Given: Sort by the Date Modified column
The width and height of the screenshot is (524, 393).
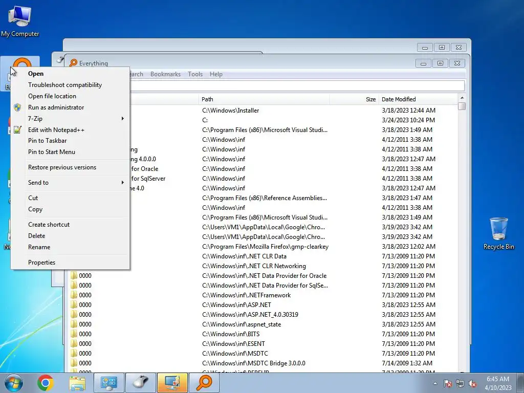Looking at the screenshot, I should [x=418, y=99].
